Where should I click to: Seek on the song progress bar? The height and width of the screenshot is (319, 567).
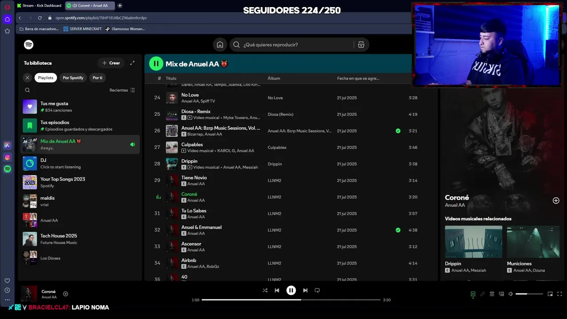coord(291,300)
